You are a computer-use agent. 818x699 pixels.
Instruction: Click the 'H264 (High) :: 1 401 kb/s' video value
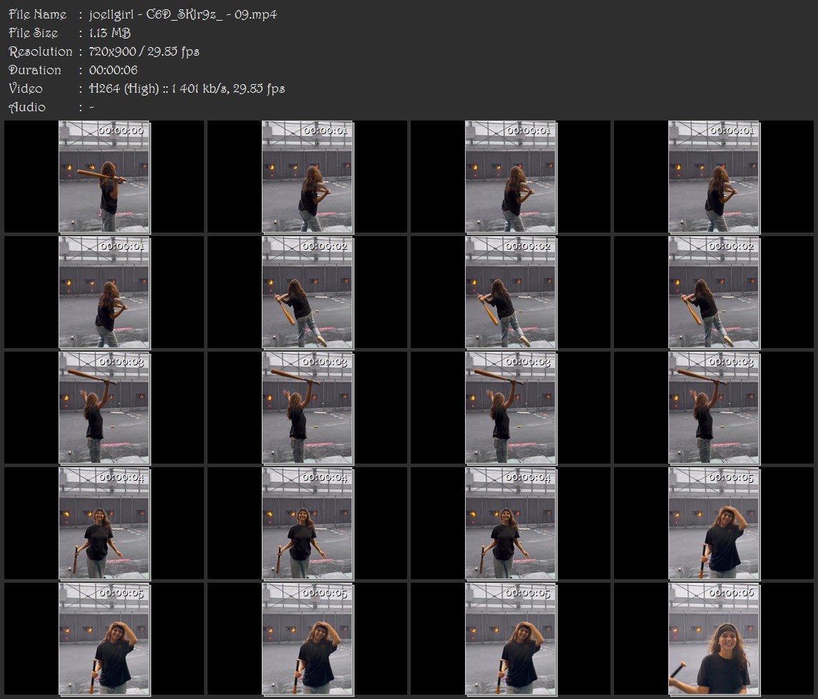[158, 88]
